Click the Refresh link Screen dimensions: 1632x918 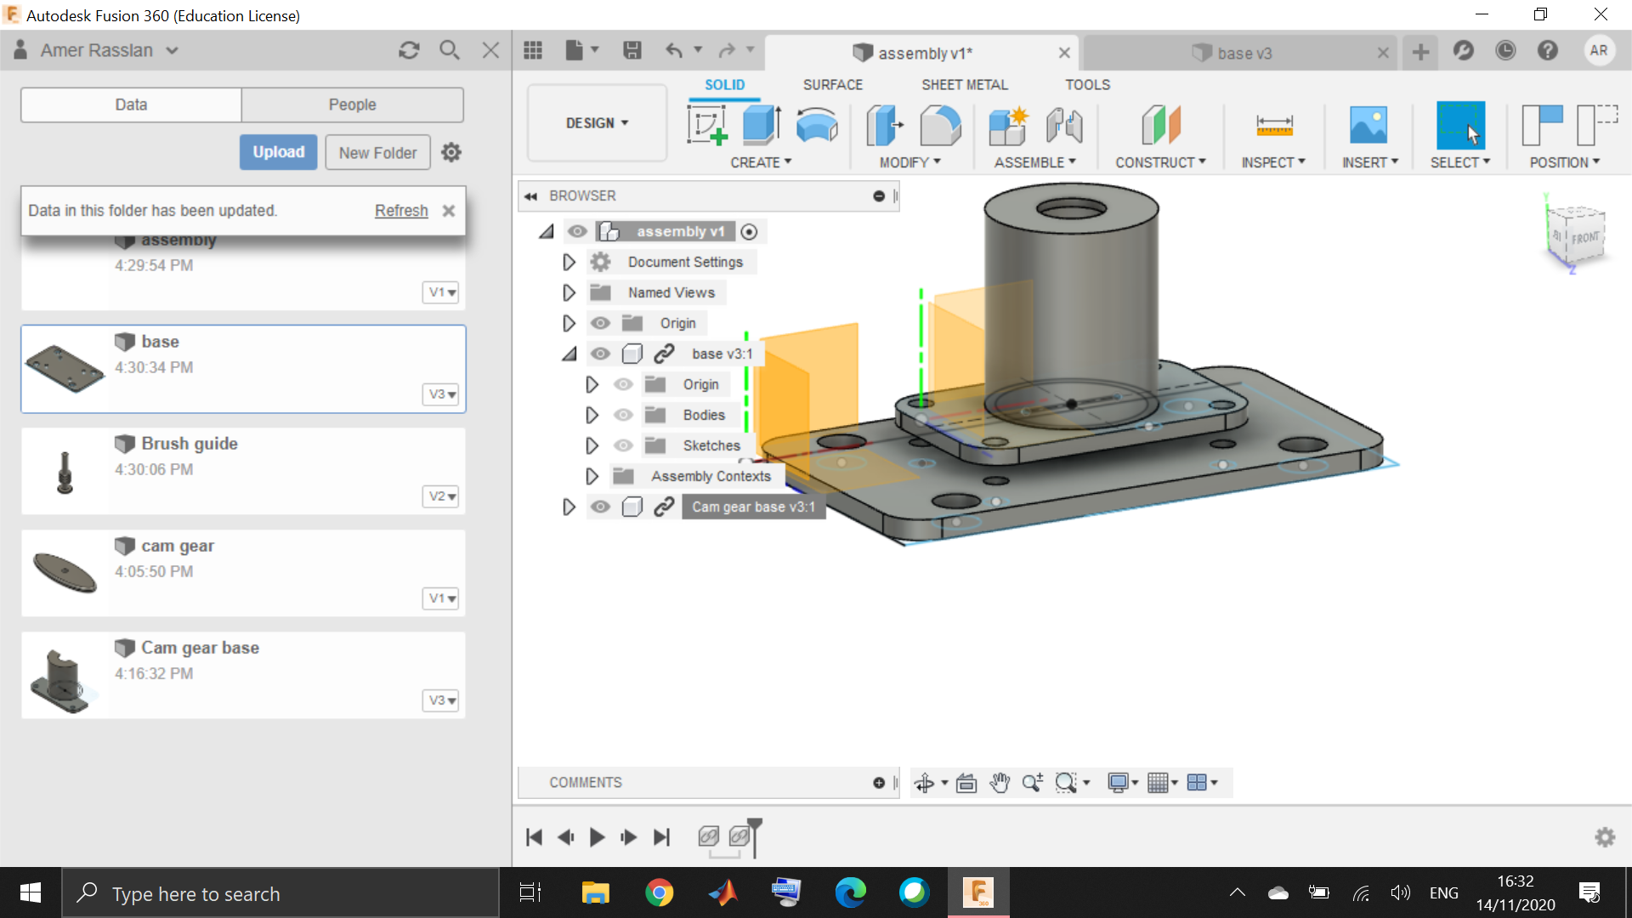tap(401, 210)
